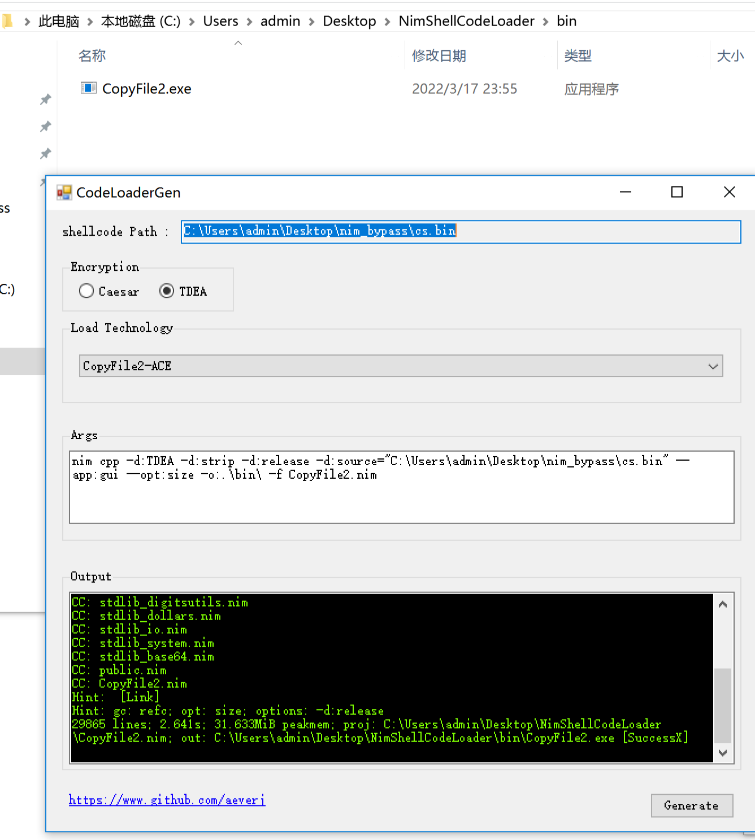Minimize the CodeLoaderGen window

click(626, 192)
